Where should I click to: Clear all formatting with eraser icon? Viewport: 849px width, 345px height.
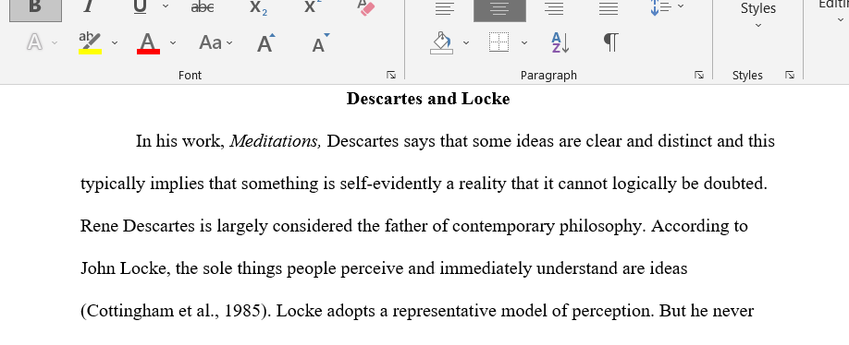(366, 7)
